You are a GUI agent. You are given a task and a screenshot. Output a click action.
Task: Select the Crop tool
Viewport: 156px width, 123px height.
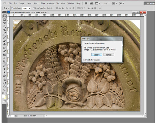pos(4,30)
